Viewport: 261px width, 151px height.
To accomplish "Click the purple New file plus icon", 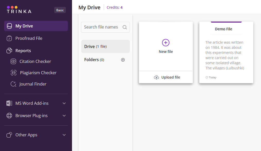I will coord(166,43).
